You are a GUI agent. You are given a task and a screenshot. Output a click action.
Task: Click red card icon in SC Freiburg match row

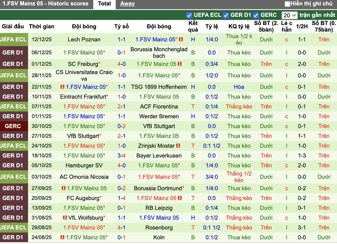coord(180,64)
